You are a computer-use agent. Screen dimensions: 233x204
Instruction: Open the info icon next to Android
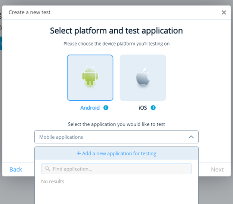pyautogui.click(x=106, y=108)
